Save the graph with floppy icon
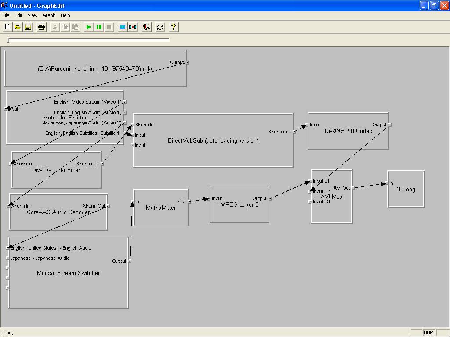 [x=28, y=27]
